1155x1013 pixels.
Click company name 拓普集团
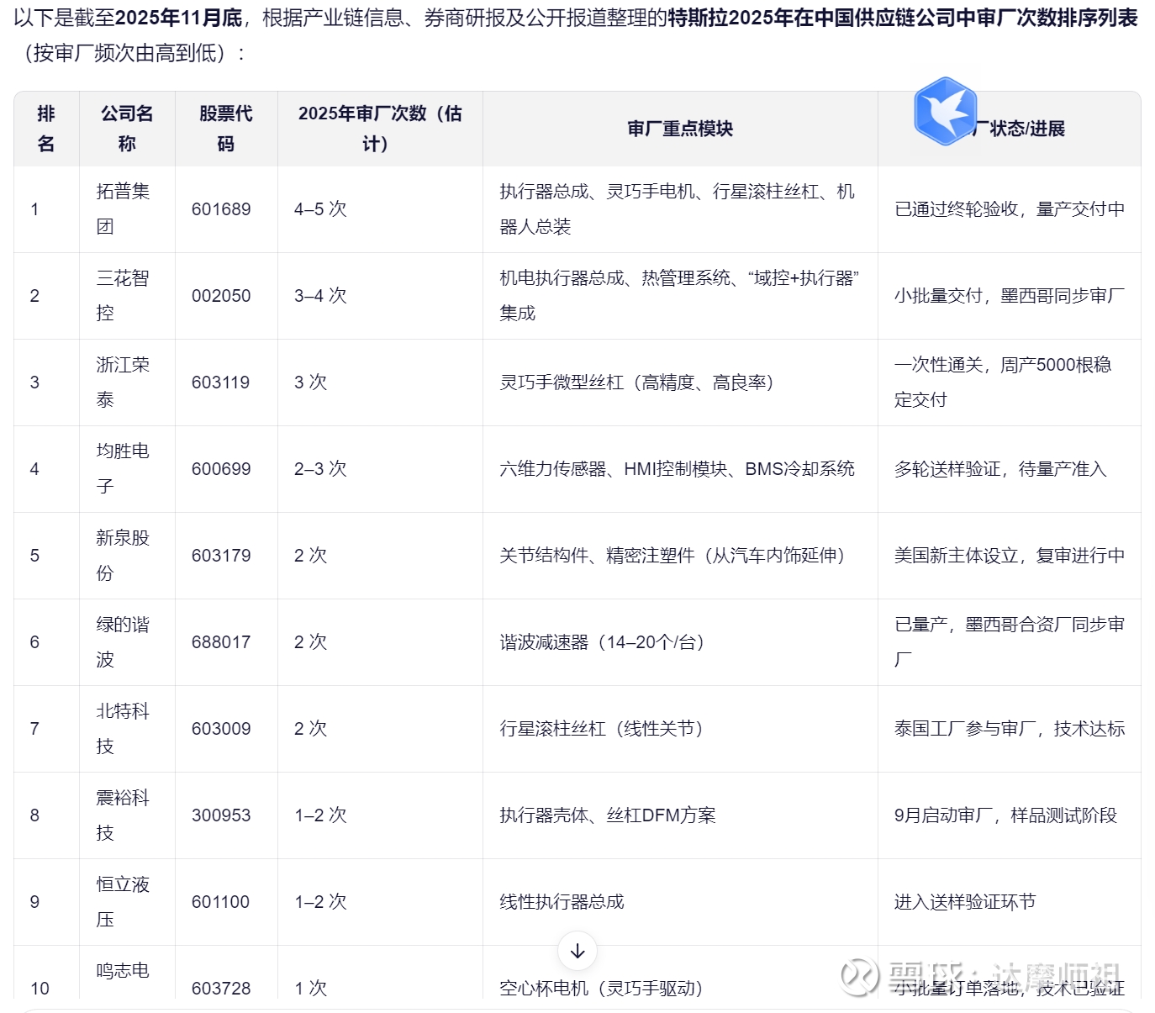[123, 209]
